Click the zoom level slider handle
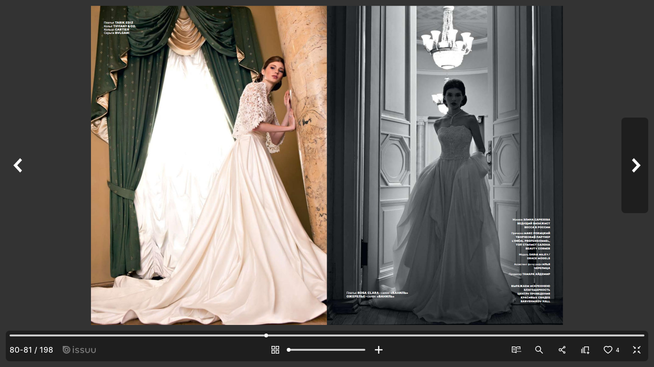 [289, 350]
